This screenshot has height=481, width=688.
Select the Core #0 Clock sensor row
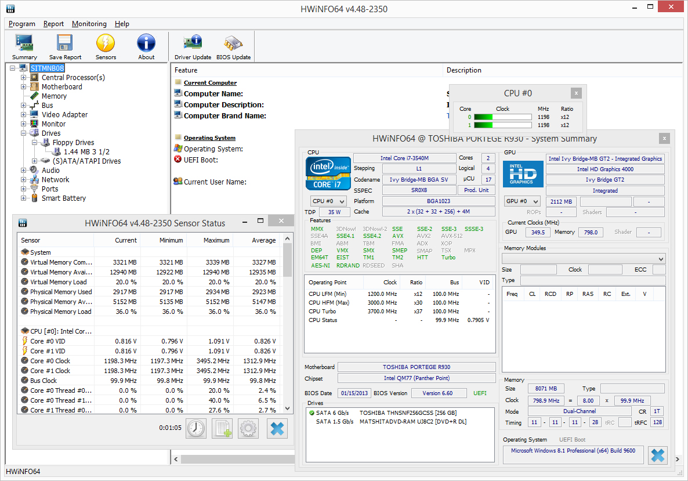[149, 361]
